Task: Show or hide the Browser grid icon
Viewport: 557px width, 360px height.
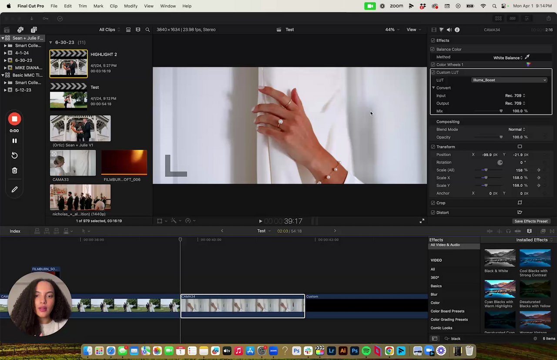Action: (x=498, y=18)
